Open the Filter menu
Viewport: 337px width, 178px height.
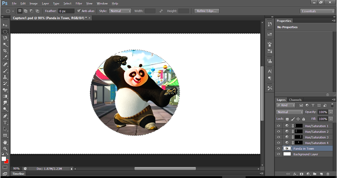click(x=79, y=3)
